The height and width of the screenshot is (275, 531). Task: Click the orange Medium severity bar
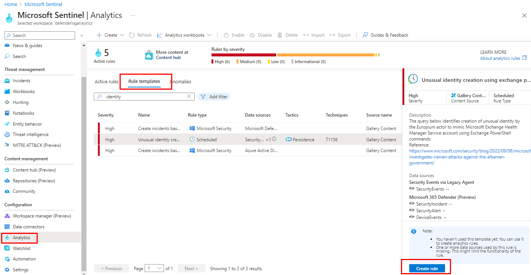click(325, 55)
